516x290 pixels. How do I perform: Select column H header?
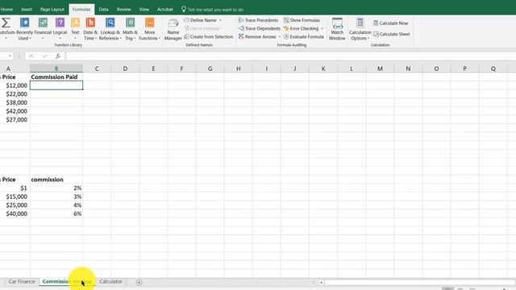coord(239,68)
